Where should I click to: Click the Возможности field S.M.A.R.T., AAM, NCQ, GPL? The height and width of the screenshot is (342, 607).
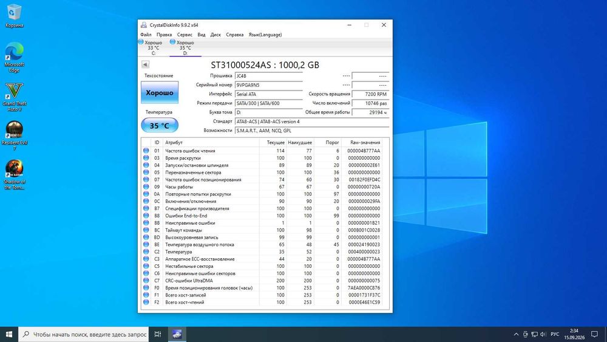click(311, 131)
